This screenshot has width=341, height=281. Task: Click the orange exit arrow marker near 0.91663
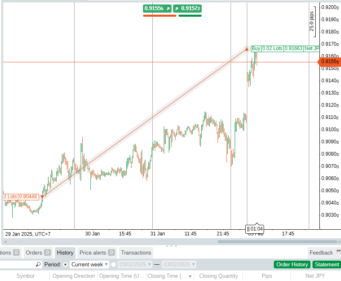pos(247,50)
